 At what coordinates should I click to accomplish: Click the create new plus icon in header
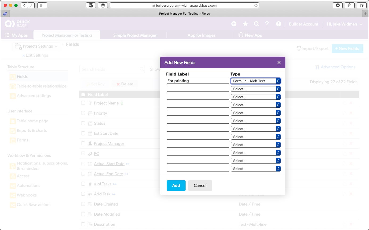[x=234, y=24]
